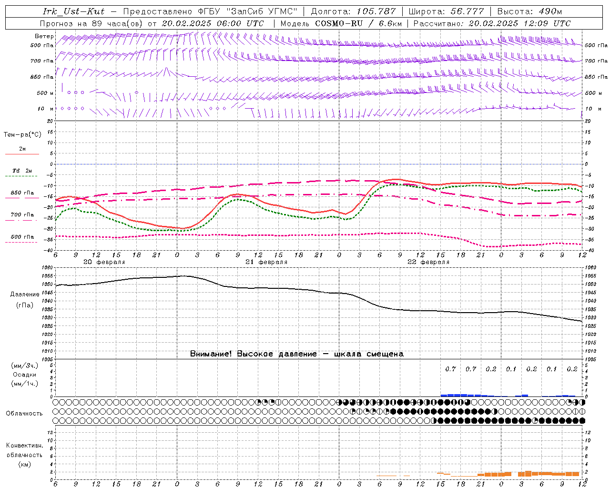
Task: Click the latitude value Широта: 56.777
Action: 446,11
